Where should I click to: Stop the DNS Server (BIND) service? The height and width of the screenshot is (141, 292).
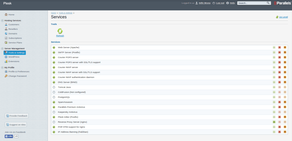(279, 82)
